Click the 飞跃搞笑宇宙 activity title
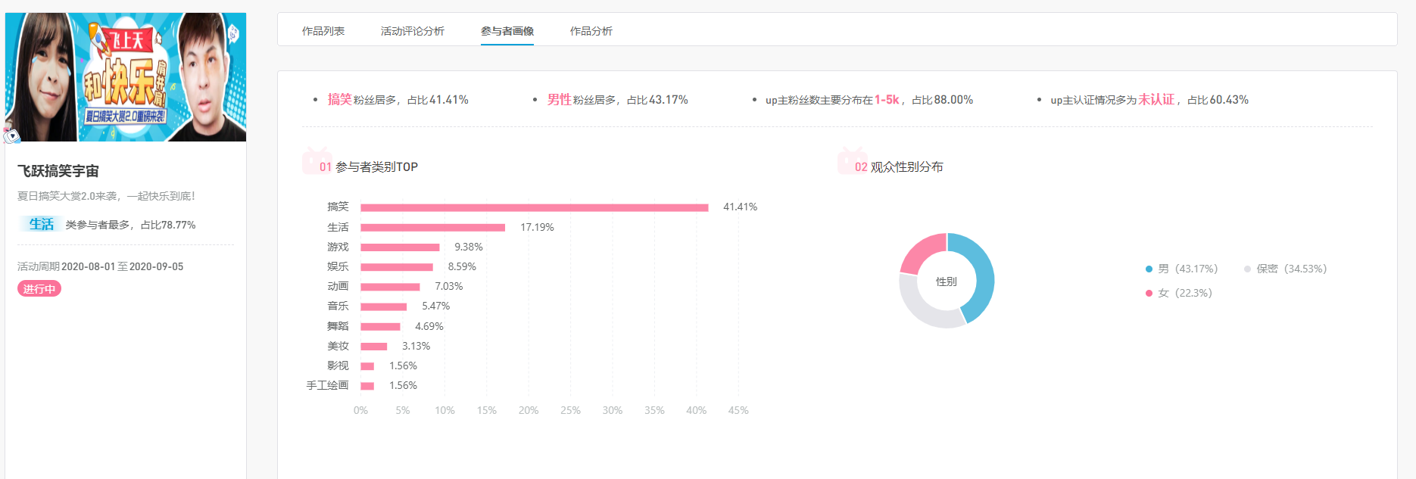The height and width of the screenshot is (479, 1416). click(58, 171)
